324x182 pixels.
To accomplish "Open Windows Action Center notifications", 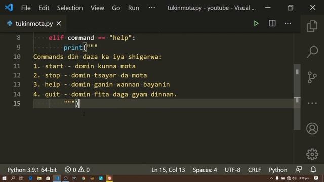I will (316, 178).
